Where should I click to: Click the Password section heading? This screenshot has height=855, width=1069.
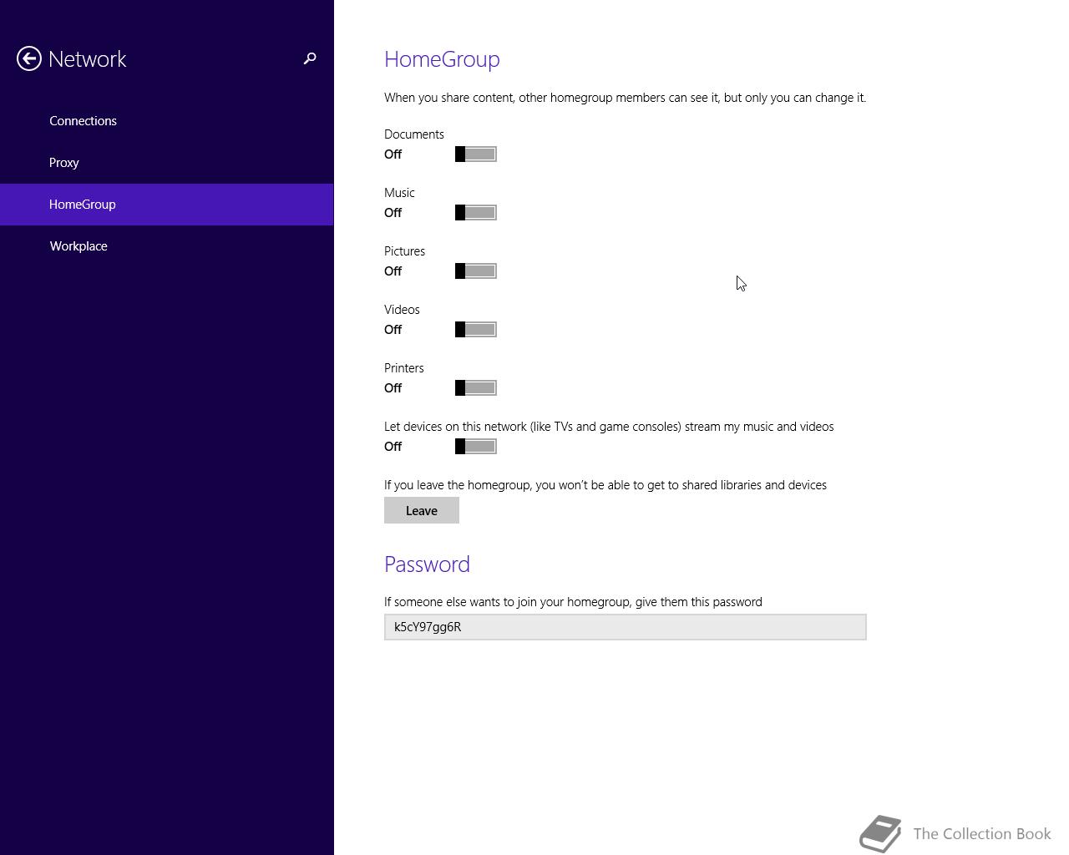(427, 564)
